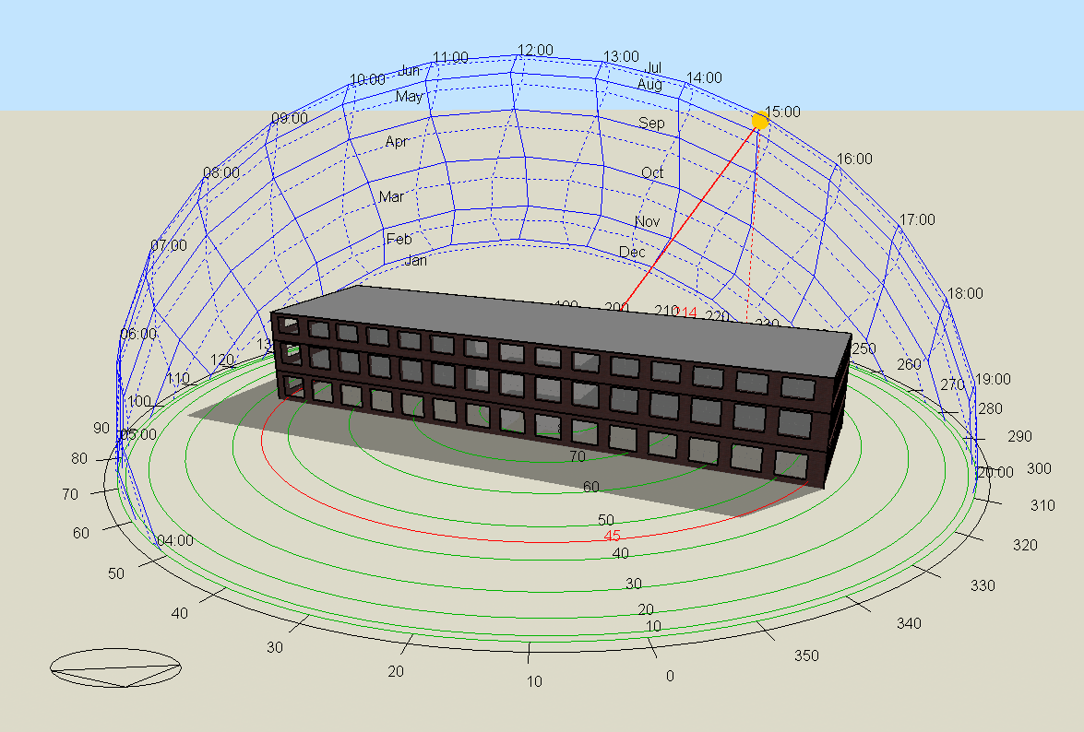The height and width of the screenshot is (732, 1084).
Task: Click the Dec month label
Action: tap(633, 252)
